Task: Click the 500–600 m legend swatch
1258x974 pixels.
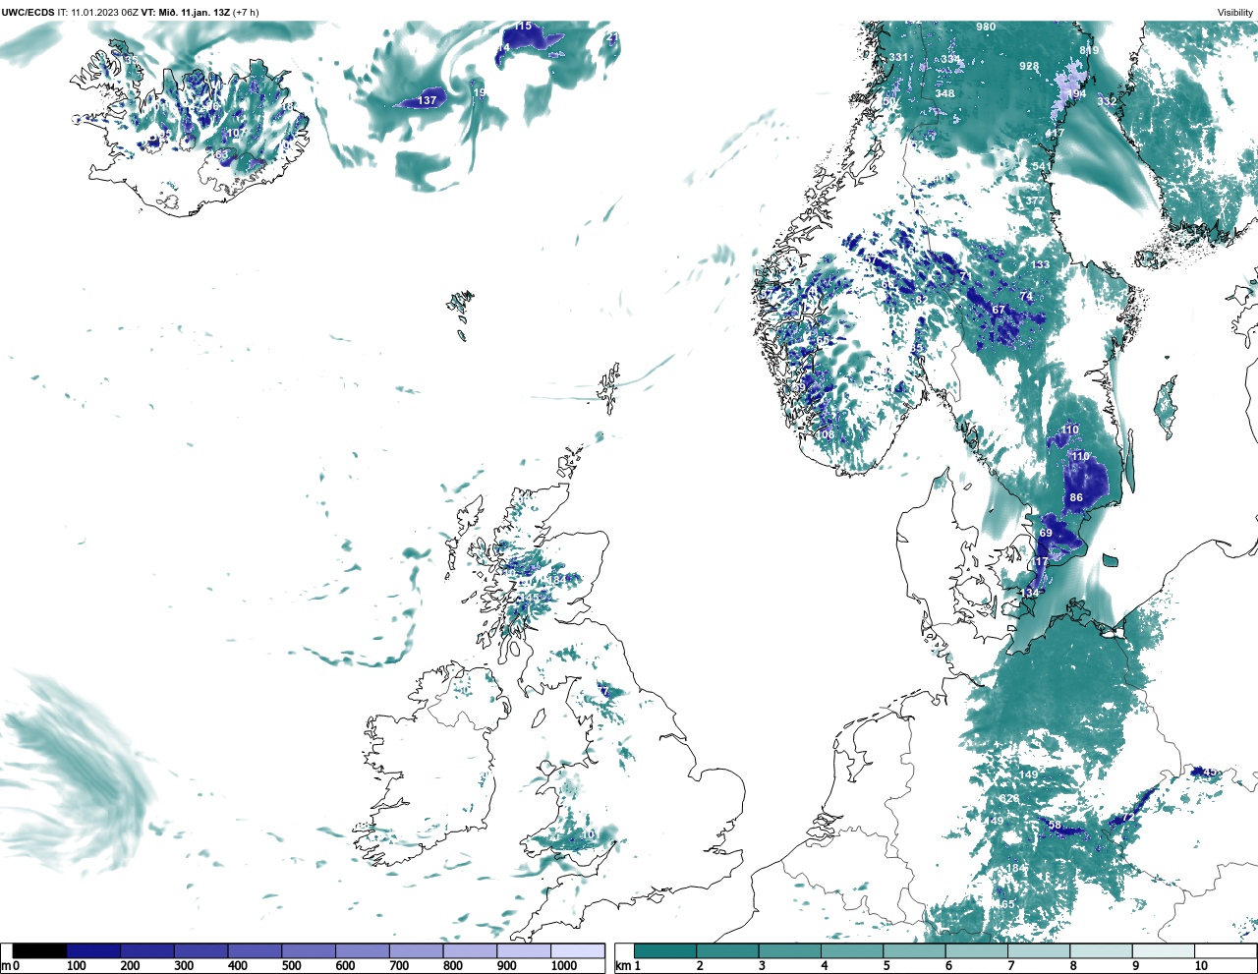Action: coord(310,950)
